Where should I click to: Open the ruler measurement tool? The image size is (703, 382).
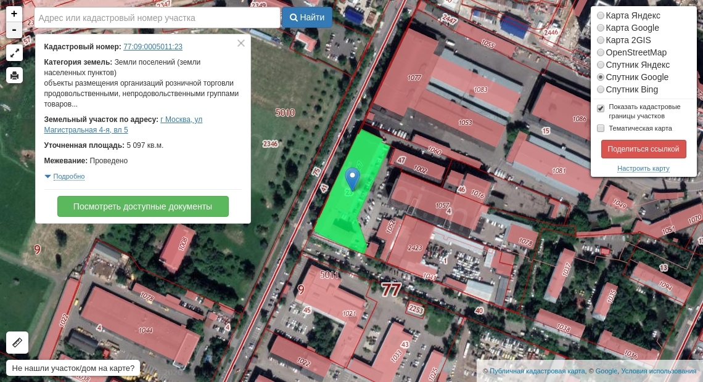[17, 343]
